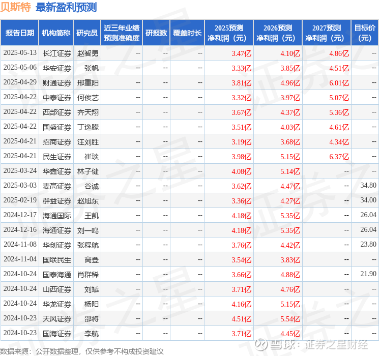Select the 华龙证券 institution cell

57,304
